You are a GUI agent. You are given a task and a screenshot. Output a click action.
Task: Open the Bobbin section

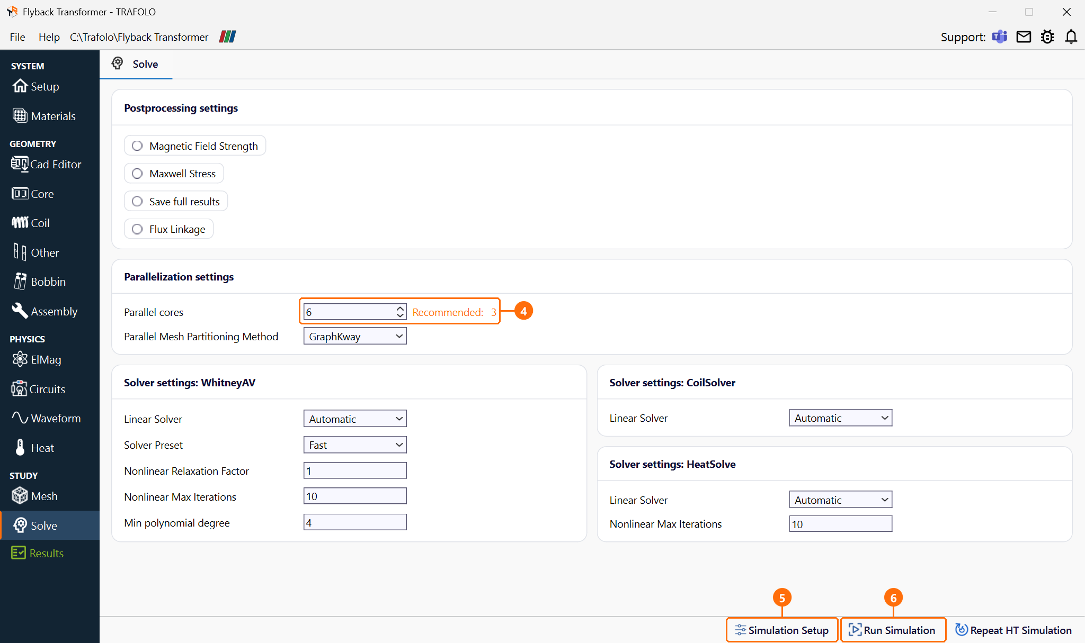click(40, 282)
